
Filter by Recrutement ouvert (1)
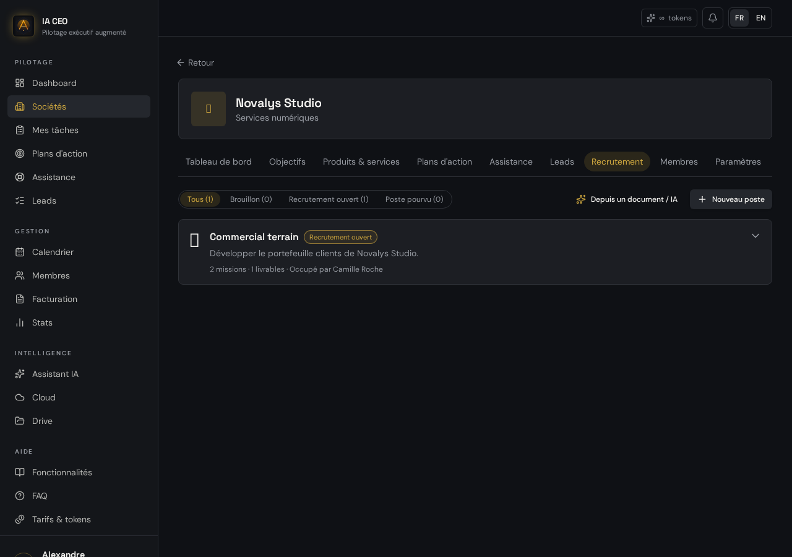click(x=329, y=199)
